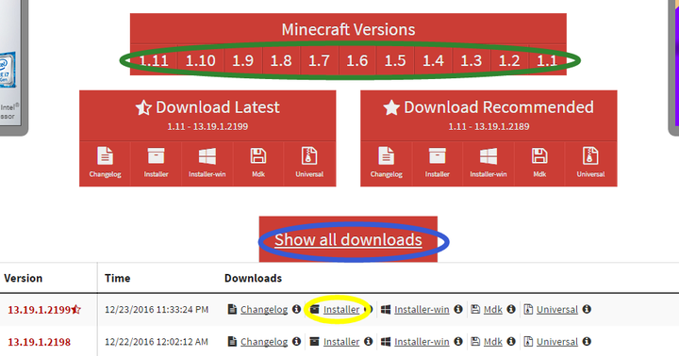Click info icon after Universal for 13.19.1.2198
679x356 pixels.
(587, 341)
